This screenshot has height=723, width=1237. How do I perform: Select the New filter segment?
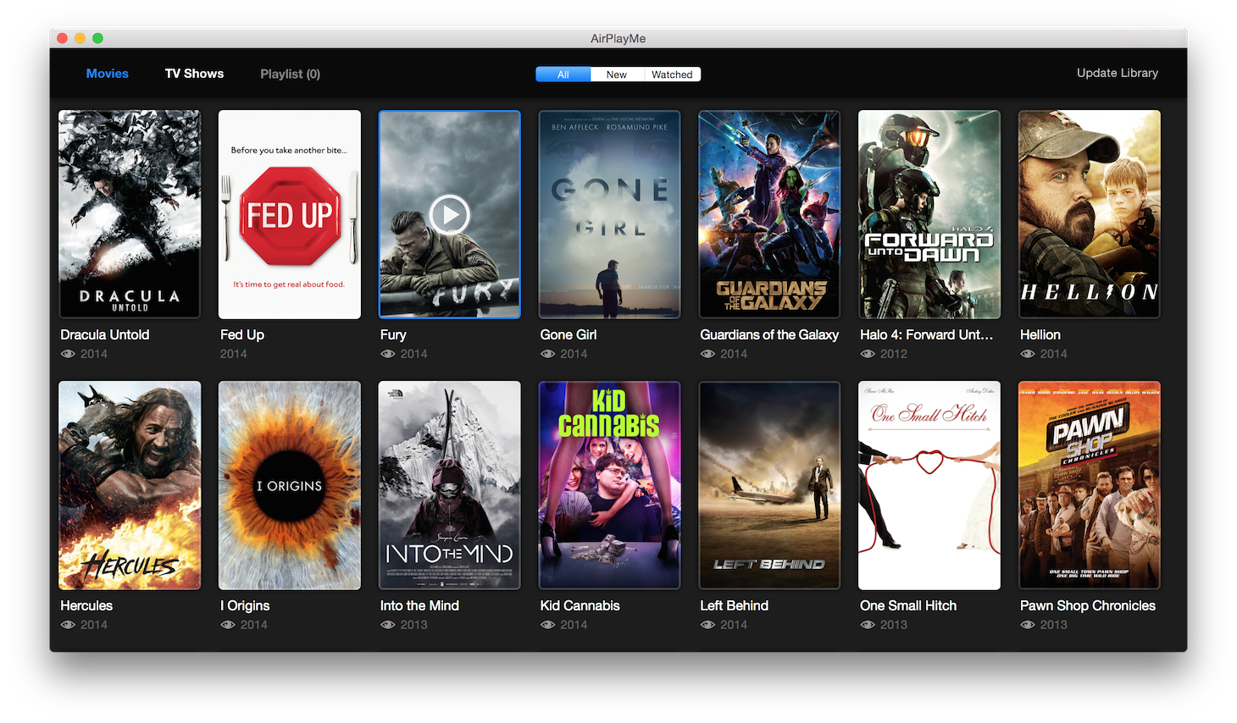(617, 75)
